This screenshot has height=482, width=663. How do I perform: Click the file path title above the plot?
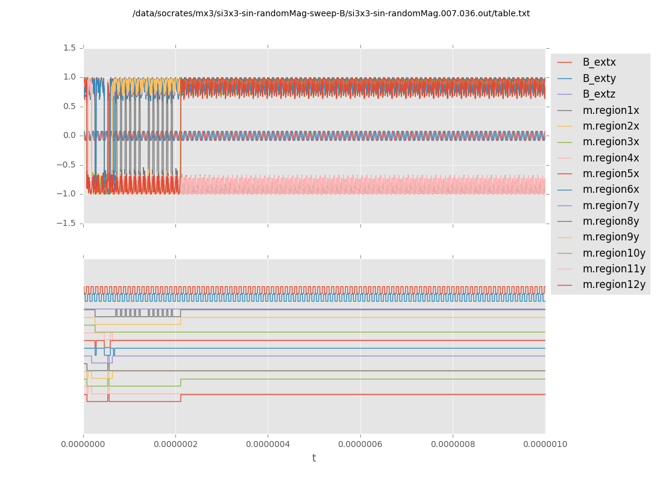pyautogui.click(x=331, y=13)
